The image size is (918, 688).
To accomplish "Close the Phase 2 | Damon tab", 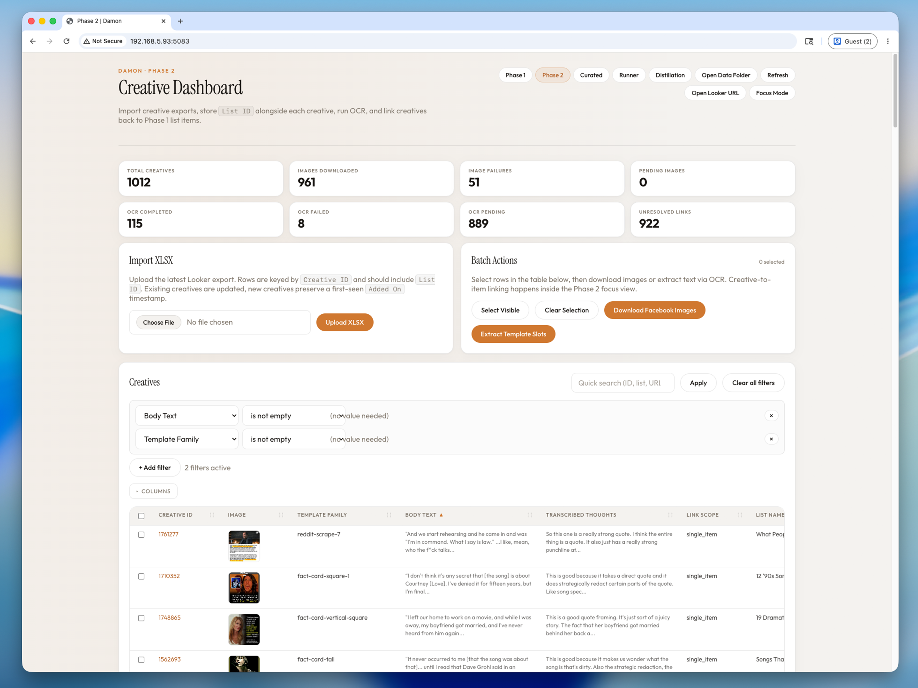I will tap(164, 21).
